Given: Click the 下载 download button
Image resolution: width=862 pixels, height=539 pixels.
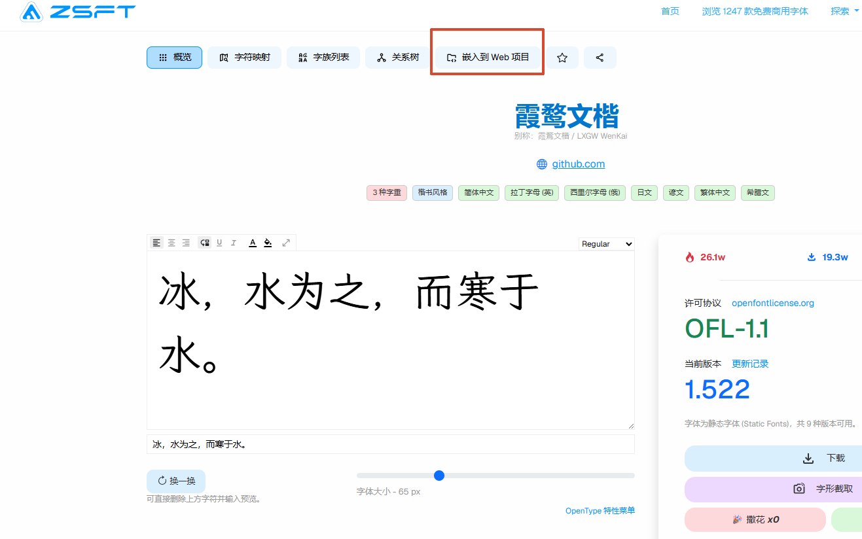Looking at the screenshot, I should (774, 459).
